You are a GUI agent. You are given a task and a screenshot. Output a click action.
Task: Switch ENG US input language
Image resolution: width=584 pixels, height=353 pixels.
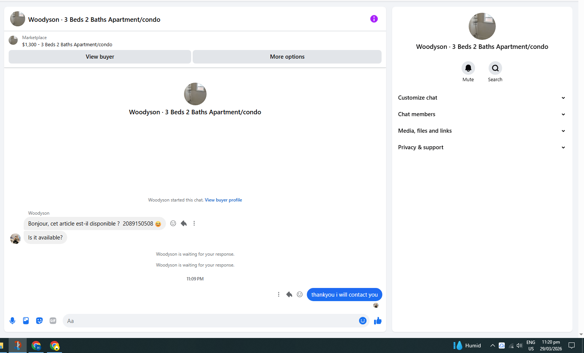(x=531, y=345)
